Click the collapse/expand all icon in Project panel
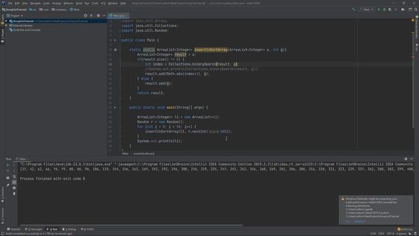This screenshot has width=419, height=236. point(92,16)
